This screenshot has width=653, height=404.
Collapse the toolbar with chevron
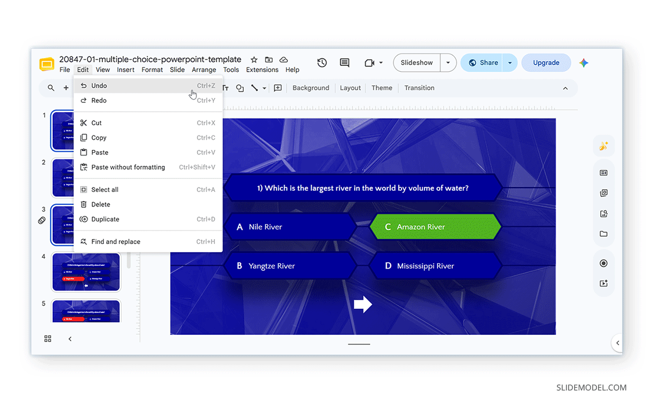565,88
